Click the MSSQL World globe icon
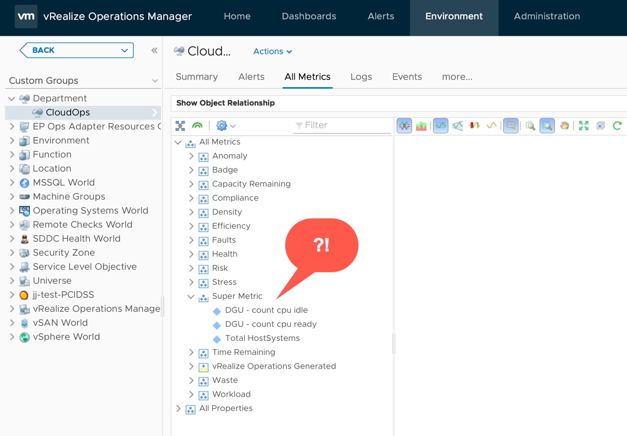The width and height of the screenshot is (627, 436). [x=24, y=183]
